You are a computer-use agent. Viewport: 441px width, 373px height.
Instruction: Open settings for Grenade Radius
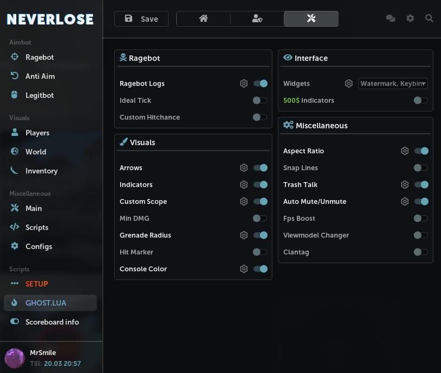(x=244, y=235)
